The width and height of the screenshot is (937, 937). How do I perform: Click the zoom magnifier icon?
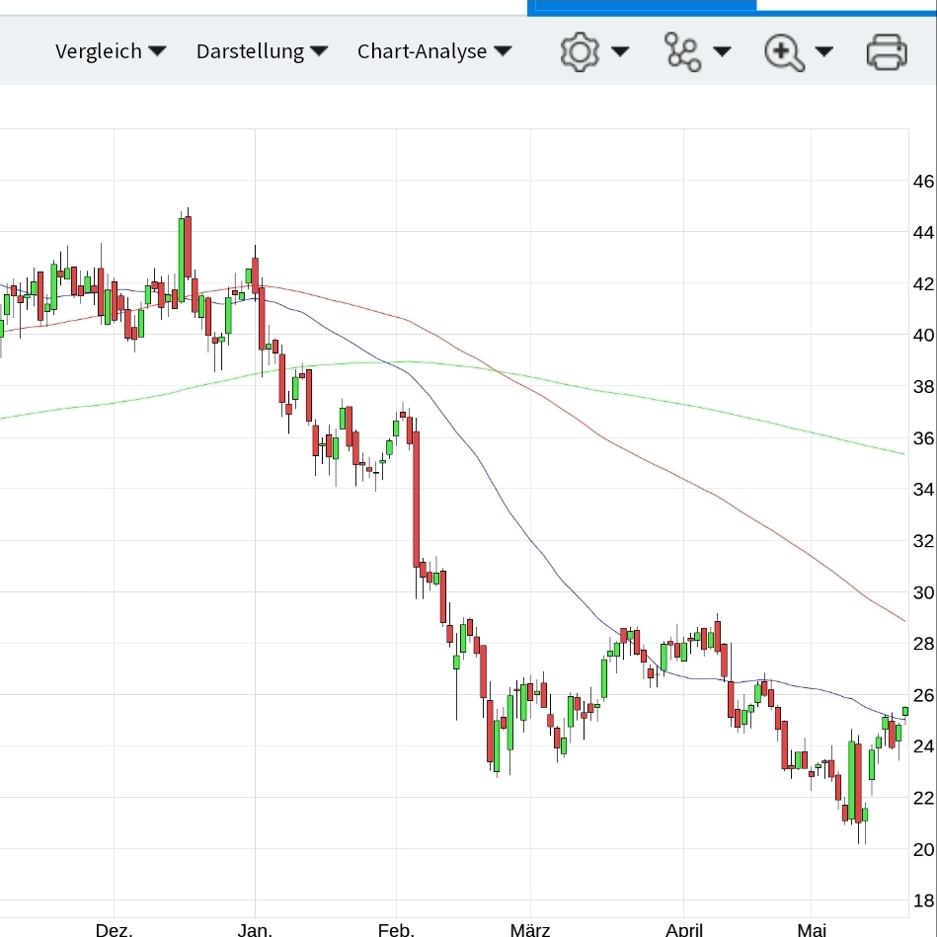784,52
